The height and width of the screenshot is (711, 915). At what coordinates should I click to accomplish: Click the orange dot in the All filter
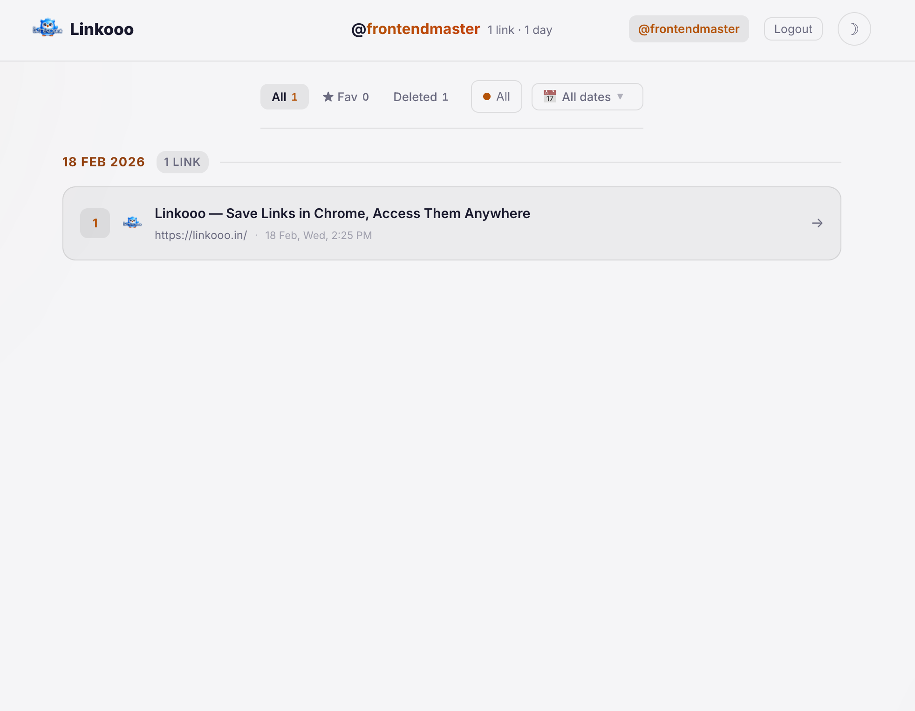486,96
